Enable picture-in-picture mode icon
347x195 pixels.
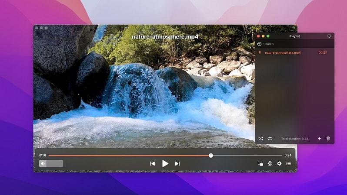pyautogui.click(x=260, y=163)
